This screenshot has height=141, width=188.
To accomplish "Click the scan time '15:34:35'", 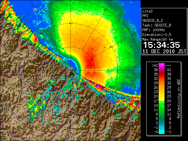I will click(162, 45).
